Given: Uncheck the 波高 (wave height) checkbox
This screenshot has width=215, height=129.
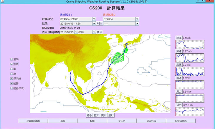Looking at the screenshot, I should click(x=11, y=64).
